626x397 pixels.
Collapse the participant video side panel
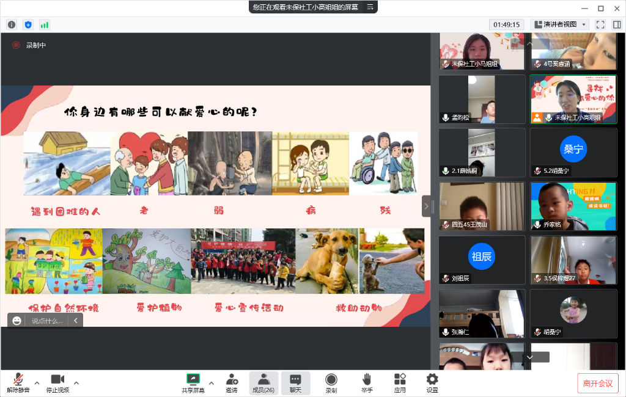(x=426, y=206)
